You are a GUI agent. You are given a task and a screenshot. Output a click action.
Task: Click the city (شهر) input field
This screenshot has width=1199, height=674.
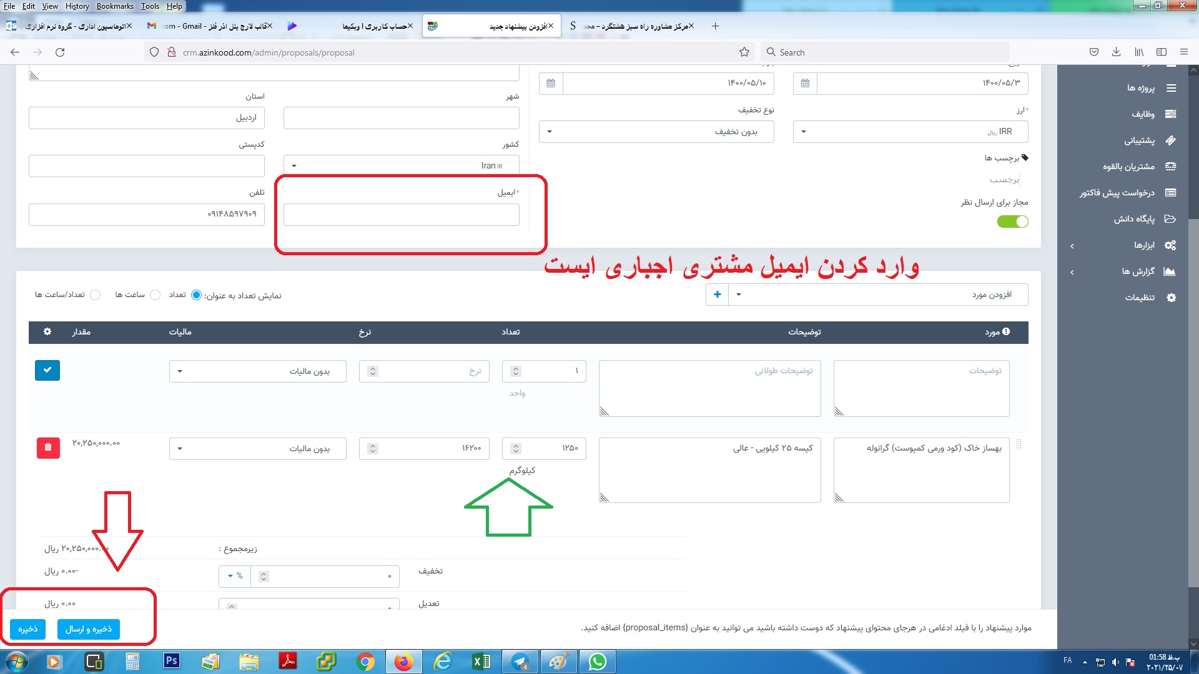(402, 118)
